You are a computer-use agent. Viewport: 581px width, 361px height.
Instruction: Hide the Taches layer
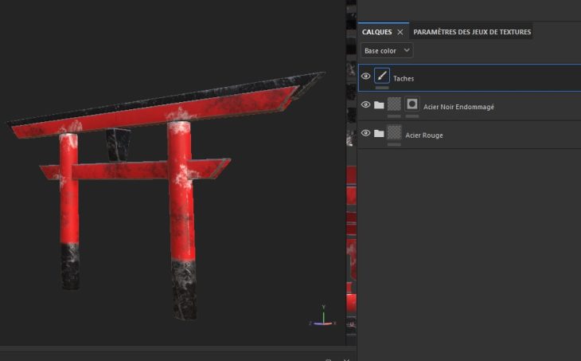click(x=365, y=77)
